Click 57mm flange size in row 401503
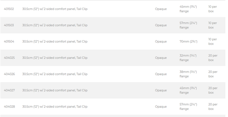The height and width of the screenshot is (117, 228). point(188,25)
